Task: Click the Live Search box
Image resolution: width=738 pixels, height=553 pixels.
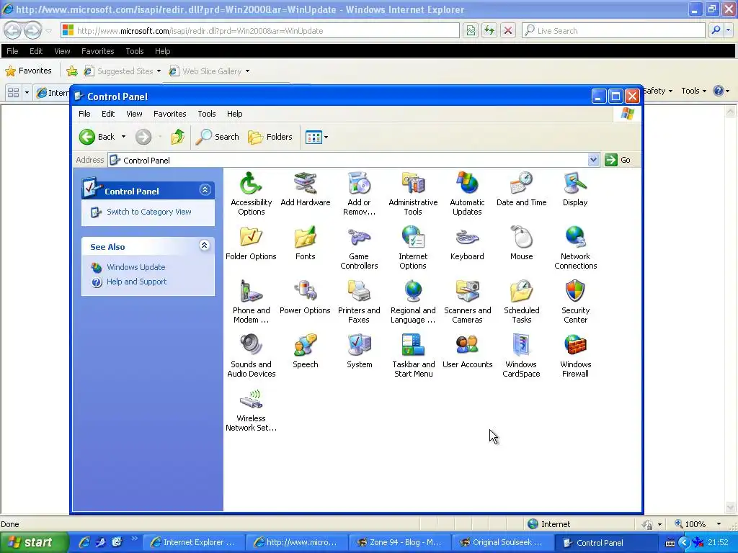Action: [x=614, y=30]
